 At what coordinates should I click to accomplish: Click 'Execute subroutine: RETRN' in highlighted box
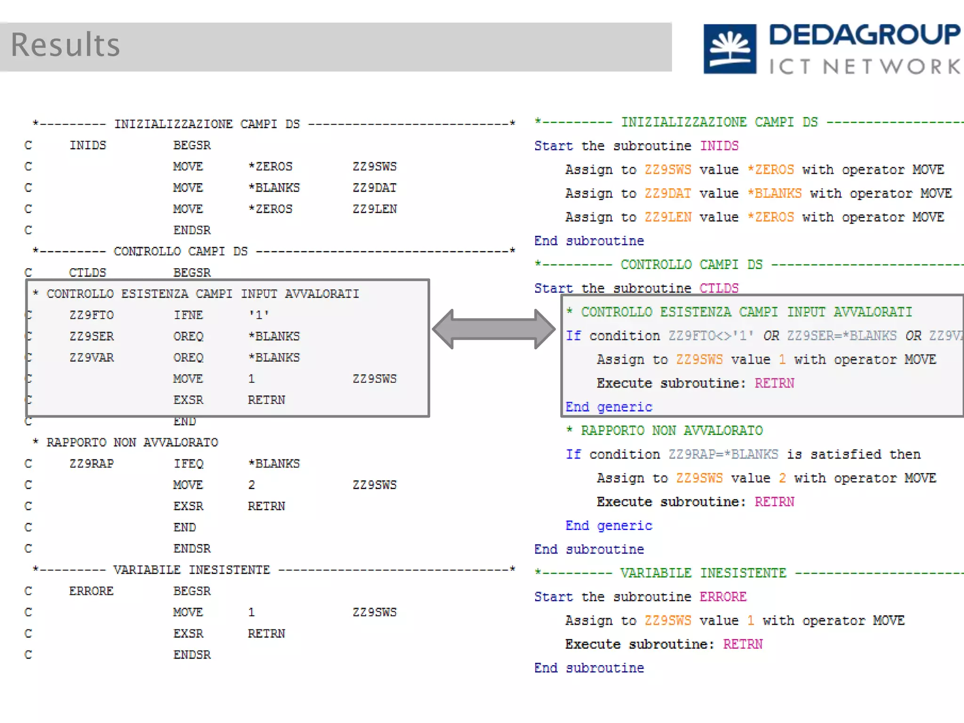coord(695,383)
